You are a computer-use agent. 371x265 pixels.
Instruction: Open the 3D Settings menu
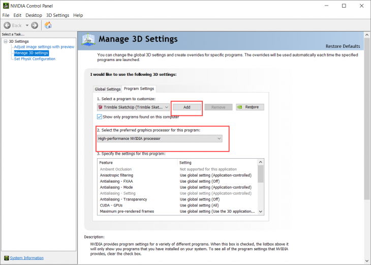click(57, 15)
